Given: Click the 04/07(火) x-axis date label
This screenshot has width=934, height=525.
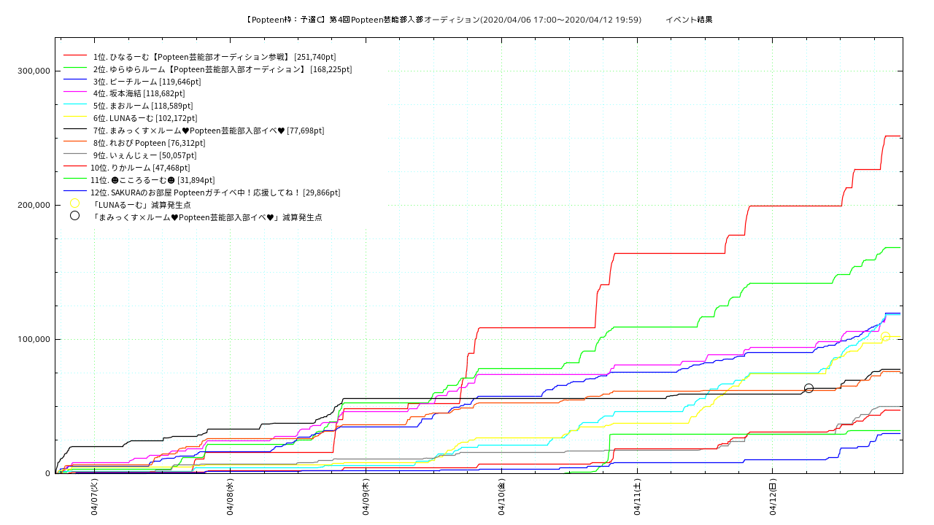Looking at the screenshot, I should point(95,497).
